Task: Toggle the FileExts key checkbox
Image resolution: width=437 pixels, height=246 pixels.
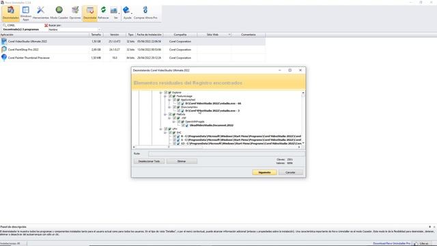Action: click(170, 114)
